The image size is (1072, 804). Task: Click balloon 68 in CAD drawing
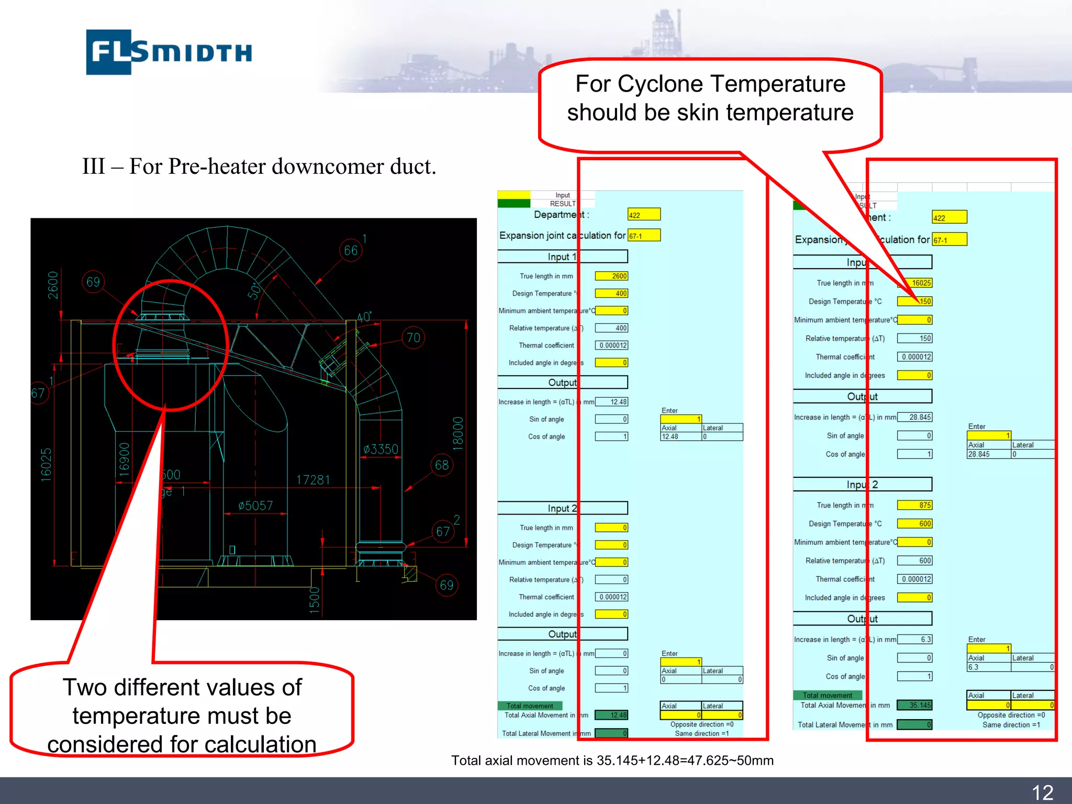coord(441,465)
